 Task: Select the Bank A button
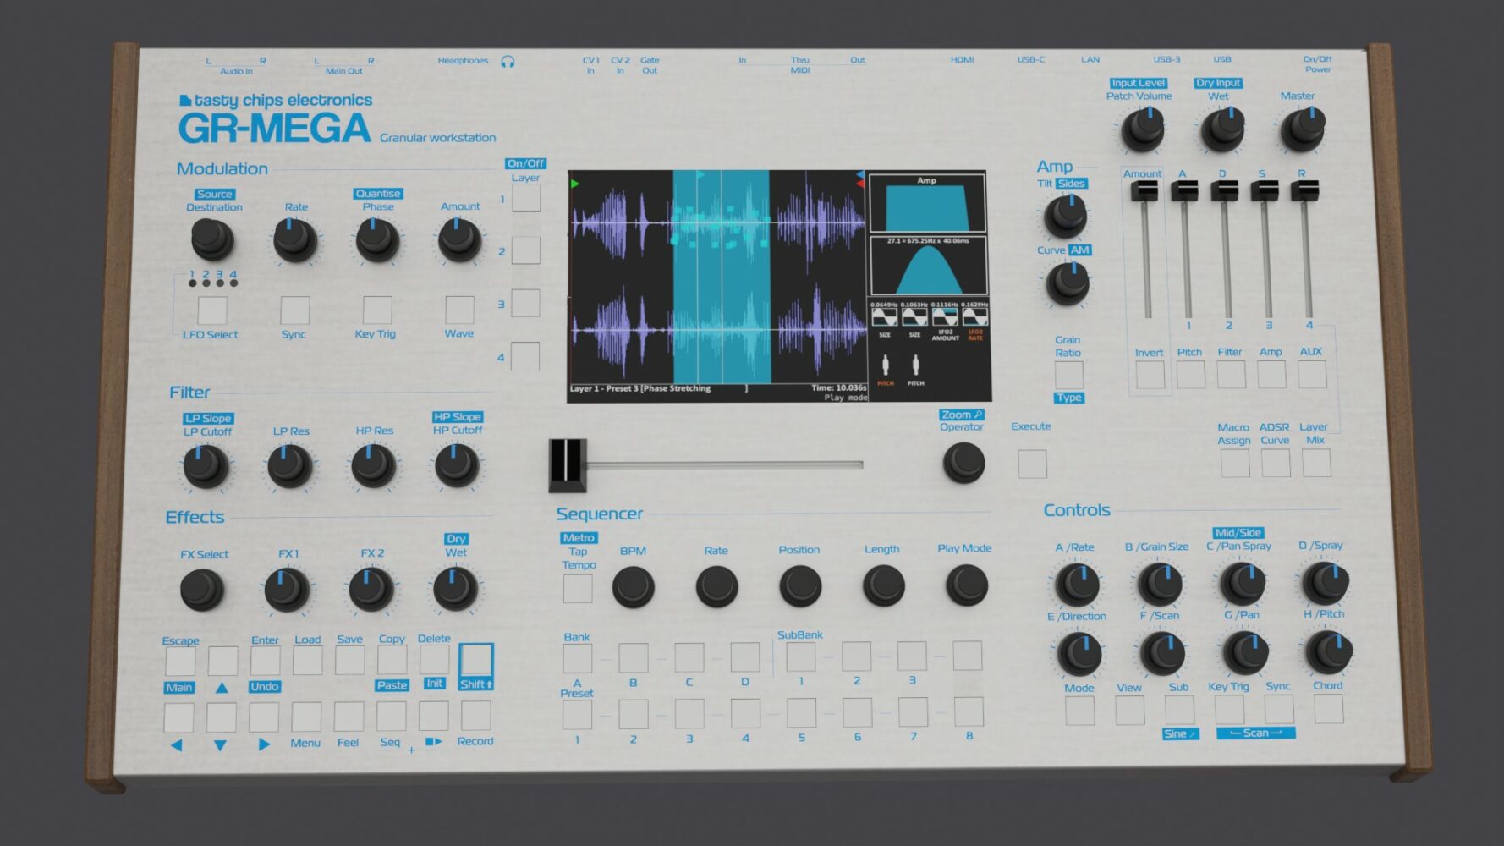coord(578,657)
